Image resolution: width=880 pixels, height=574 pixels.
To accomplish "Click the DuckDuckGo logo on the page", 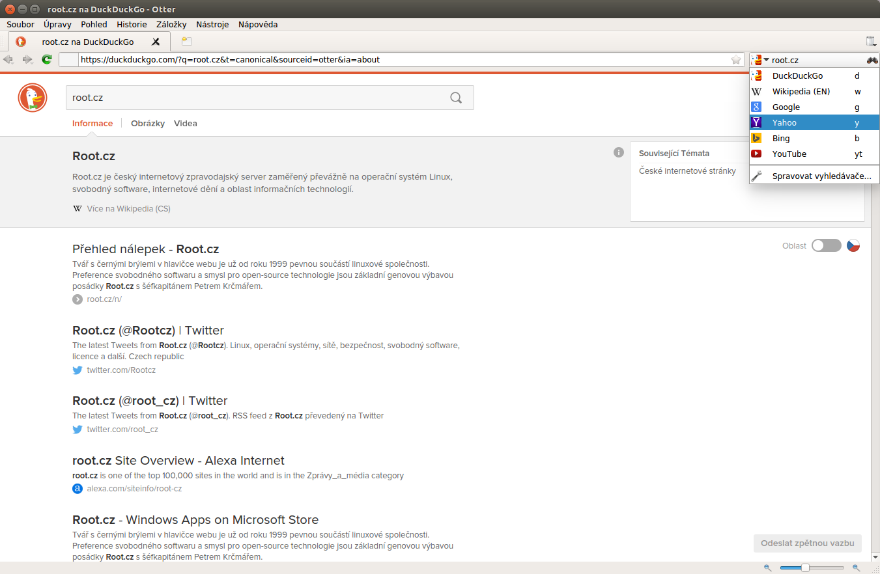I will 33,98.
